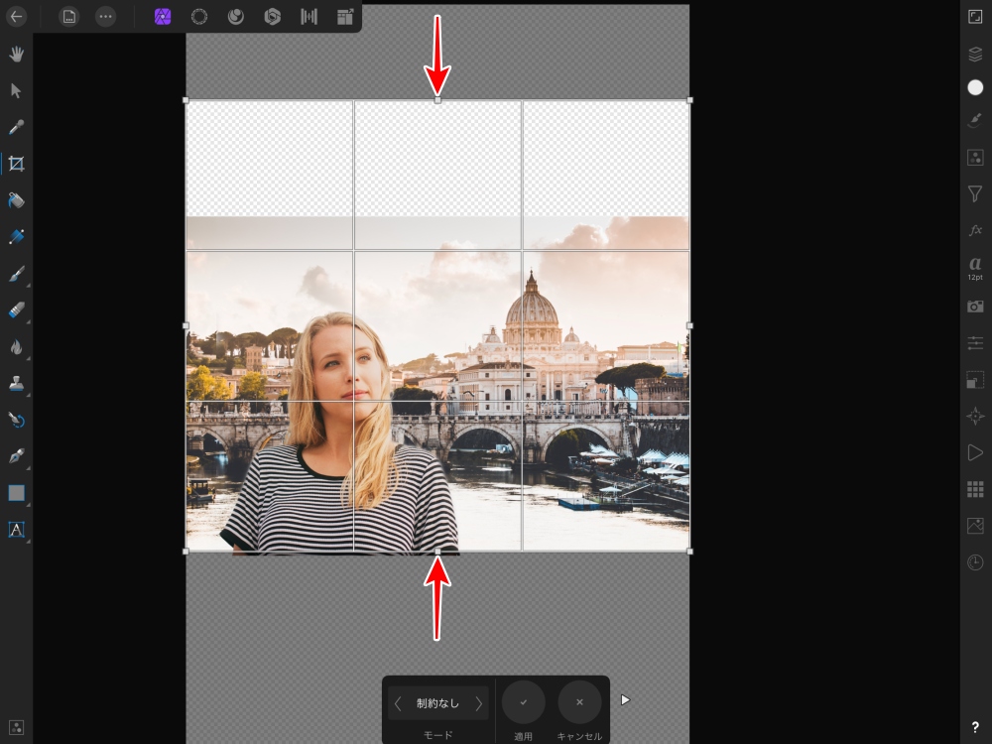992x744 pixels.
Task: Open the History clock panel
Action: pyautogui.click(x=975, y=562)
